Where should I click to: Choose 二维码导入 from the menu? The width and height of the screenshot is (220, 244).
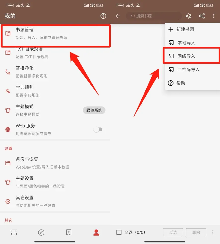[193, 69]
